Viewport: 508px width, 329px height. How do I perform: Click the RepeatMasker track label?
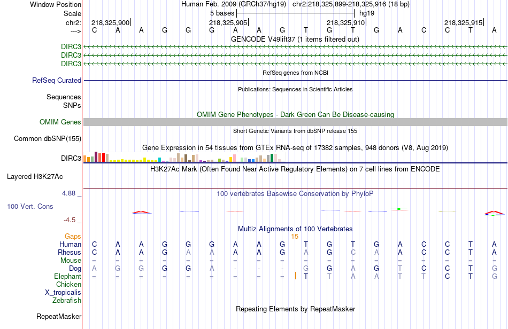coord(59,316)
